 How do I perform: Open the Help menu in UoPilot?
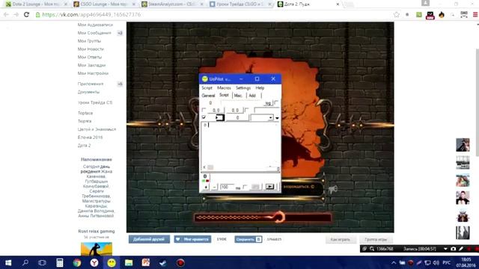click(x=260, y=88)
